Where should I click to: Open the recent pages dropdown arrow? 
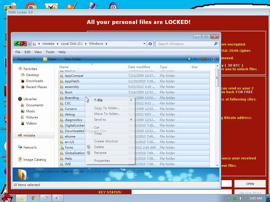point(29,44)
